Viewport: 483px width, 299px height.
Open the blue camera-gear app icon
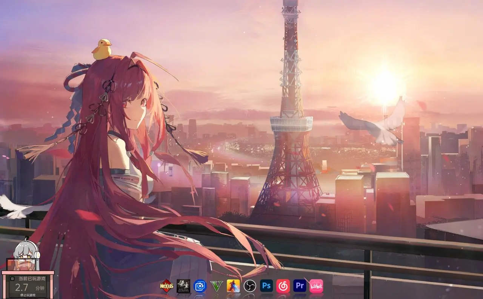click(200, 286)
